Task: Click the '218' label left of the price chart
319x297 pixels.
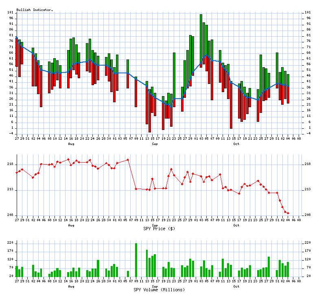Action: coord(10,164)
